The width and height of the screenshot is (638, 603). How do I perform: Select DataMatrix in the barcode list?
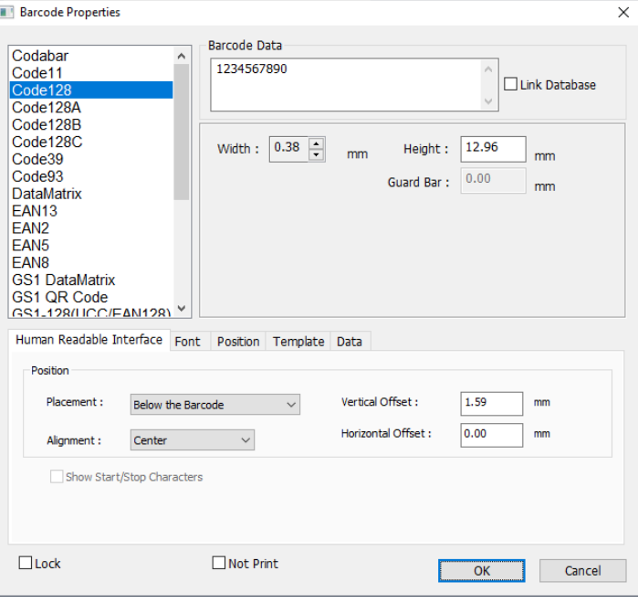pos(47,194)
